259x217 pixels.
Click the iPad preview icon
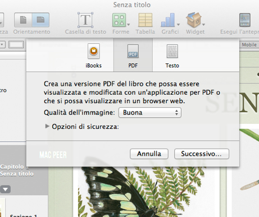coord(245,20)
